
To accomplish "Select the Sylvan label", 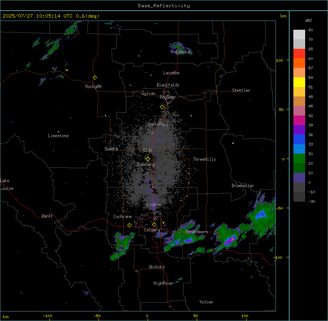I will pos(148,93).
